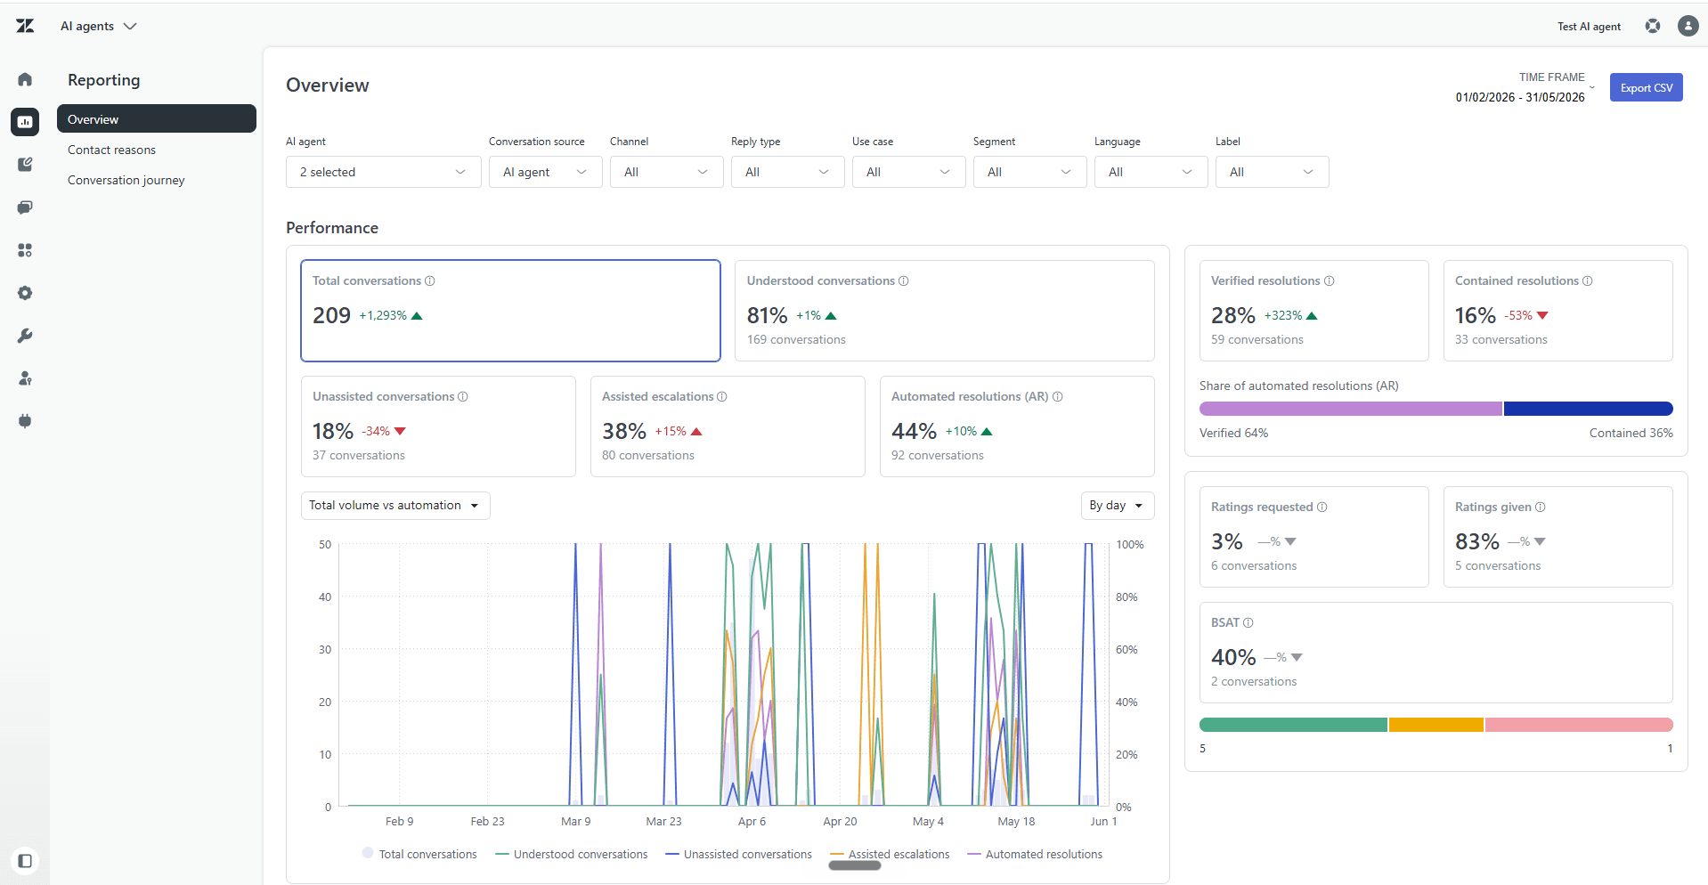Click the green BSAT rating bar segment

click(1293, 725)
